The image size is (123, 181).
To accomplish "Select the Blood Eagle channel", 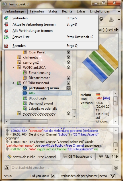I will point(38,98).
